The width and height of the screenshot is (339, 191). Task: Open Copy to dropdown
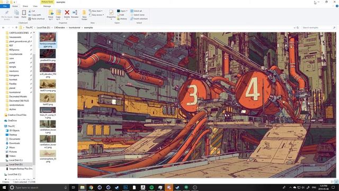point(58,15)
